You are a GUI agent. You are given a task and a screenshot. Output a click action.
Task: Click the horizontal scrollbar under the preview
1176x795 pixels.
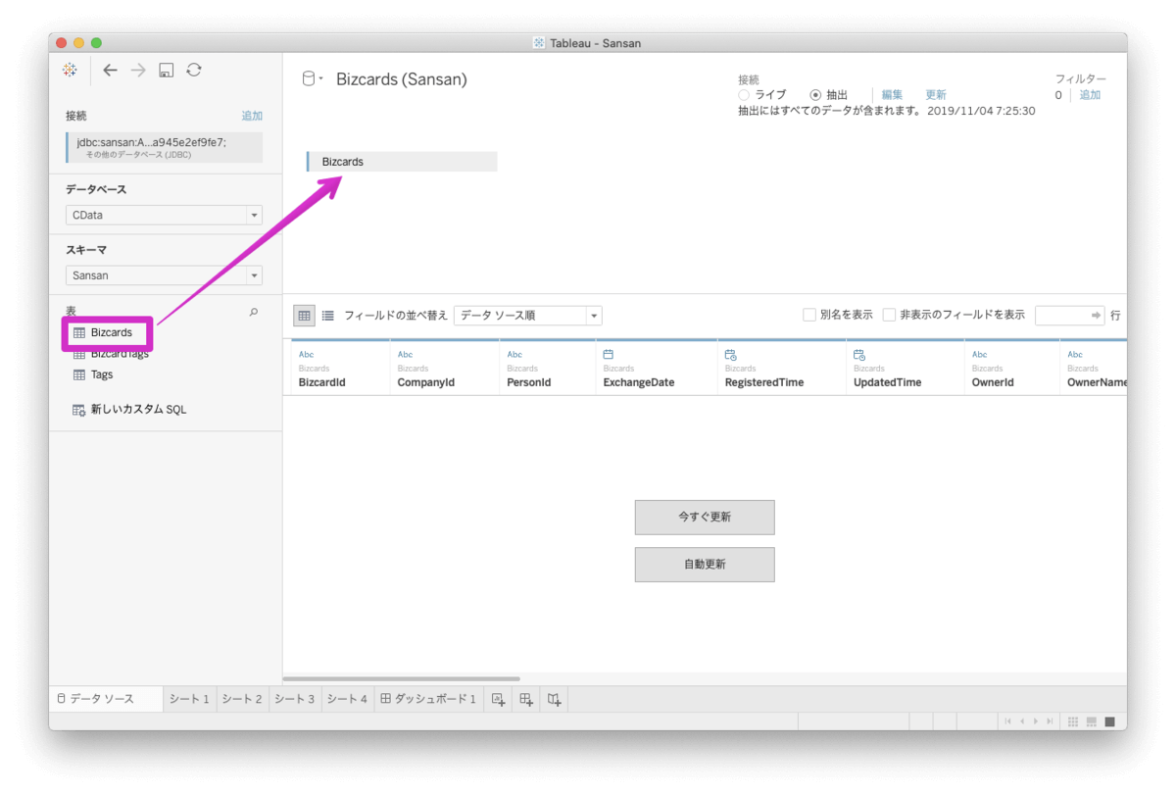click(402, 678)
